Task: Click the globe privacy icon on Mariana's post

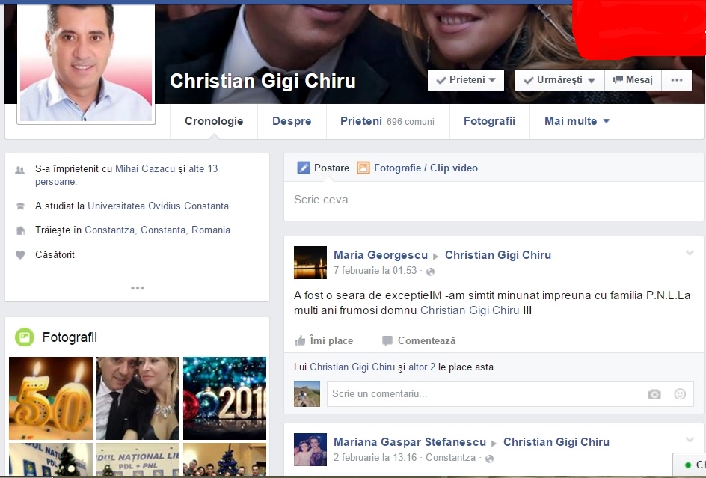Action: 489,459
